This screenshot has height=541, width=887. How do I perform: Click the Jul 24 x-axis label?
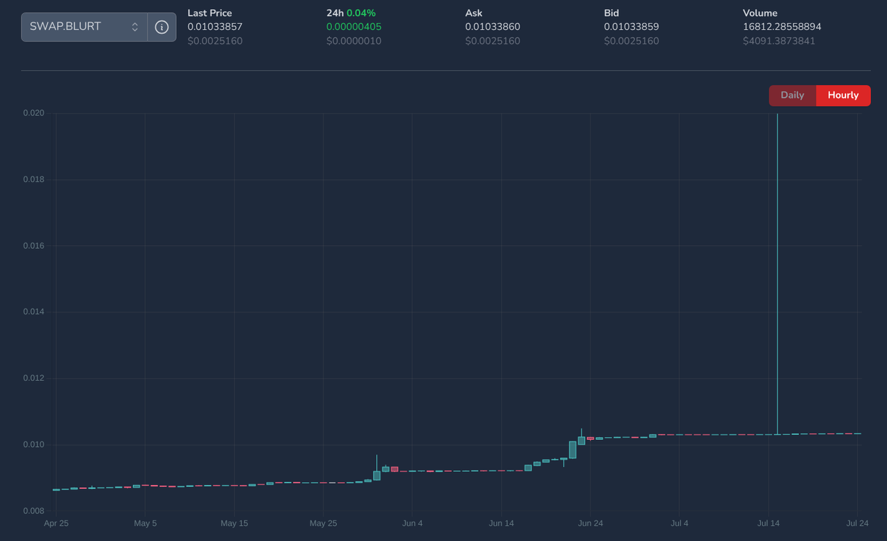point(857,523)
